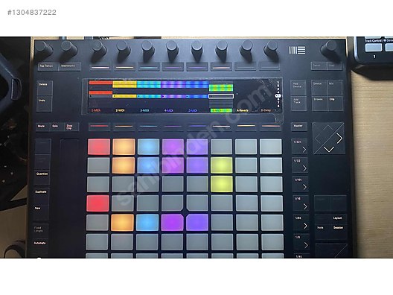Toggle the Metronome button
The image size is (393, 295).
69,66
